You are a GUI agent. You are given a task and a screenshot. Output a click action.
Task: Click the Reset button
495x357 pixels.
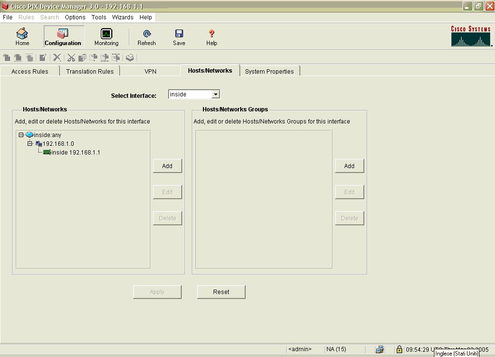(x=221, y=292)
